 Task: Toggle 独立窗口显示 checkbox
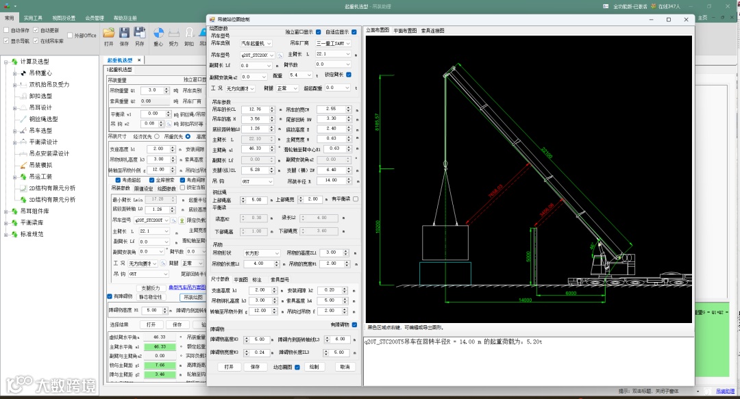click(318, 31)
